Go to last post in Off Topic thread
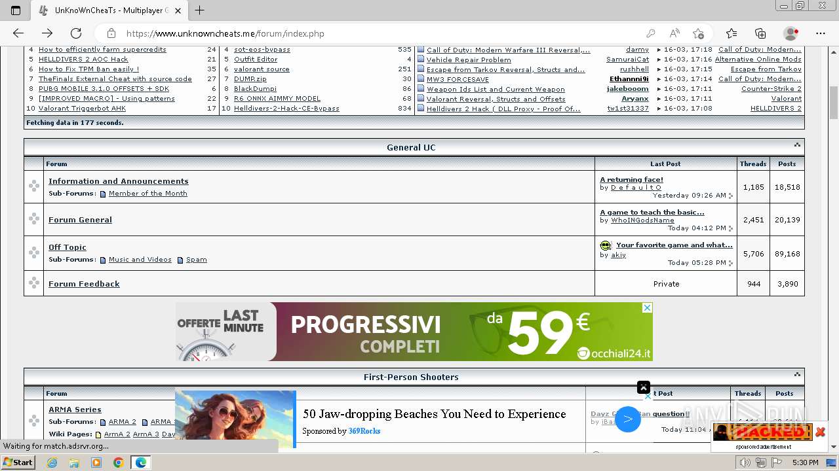 point(731,263)
